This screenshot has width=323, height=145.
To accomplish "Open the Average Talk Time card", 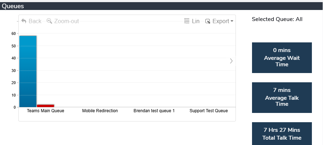I will click(282, 97).
